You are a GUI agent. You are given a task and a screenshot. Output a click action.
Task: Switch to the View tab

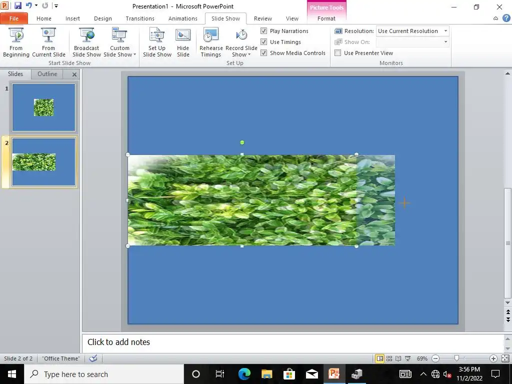(292, 18)
